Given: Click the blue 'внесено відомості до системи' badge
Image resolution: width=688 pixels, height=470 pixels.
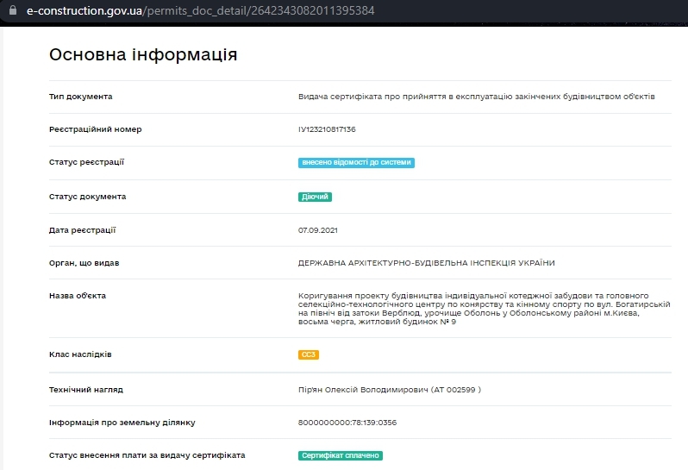Looking at the screenshot, I should 356,162.
